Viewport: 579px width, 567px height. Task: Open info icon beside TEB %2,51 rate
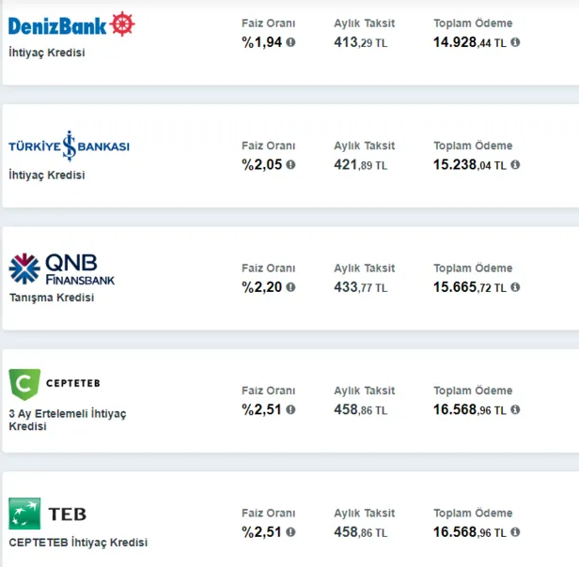(290, 532)
